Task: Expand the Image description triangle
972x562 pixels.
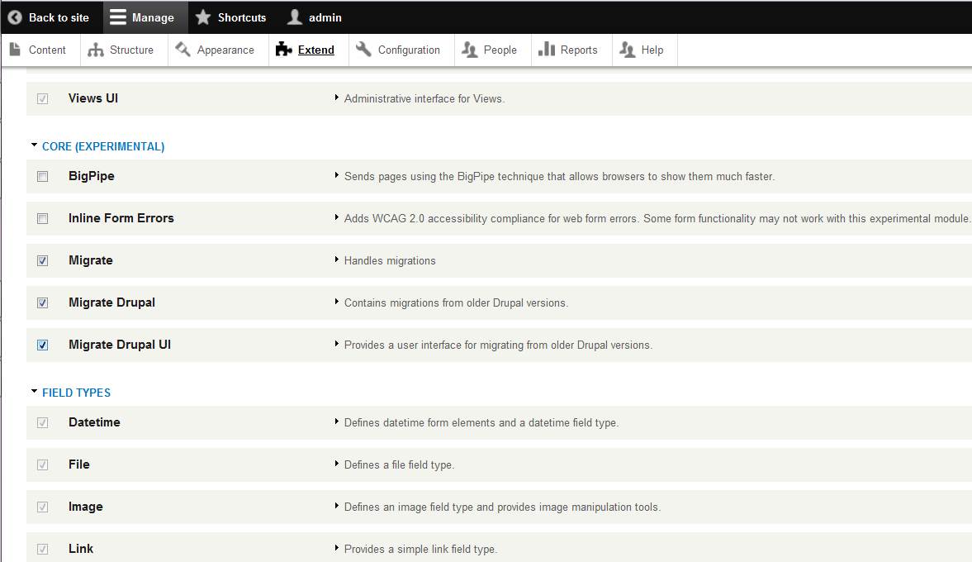Action: click(337, 506)
